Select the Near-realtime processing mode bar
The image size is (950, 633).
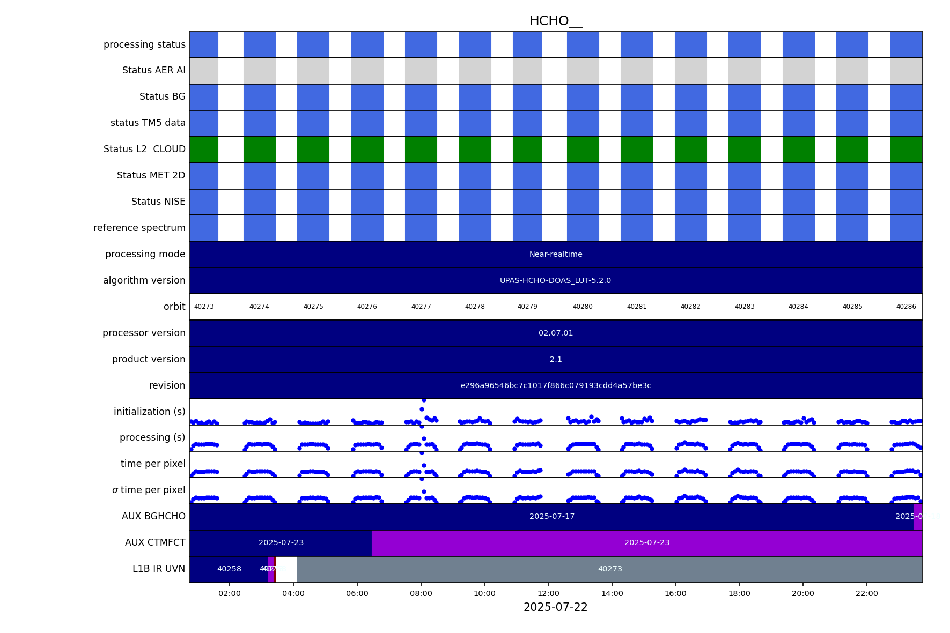(555, 255)
